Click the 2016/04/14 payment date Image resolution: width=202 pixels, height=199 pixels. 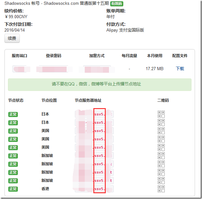[x=15, y=30]
